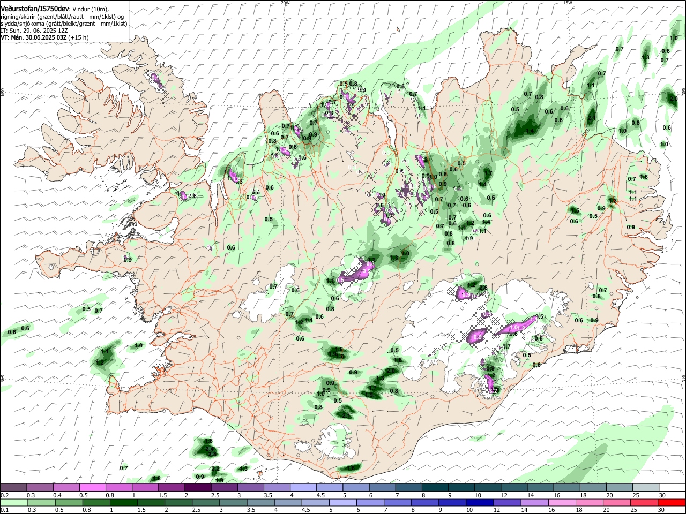
Task: Click the 66N latitude label on the left edge
Action: 3,92
